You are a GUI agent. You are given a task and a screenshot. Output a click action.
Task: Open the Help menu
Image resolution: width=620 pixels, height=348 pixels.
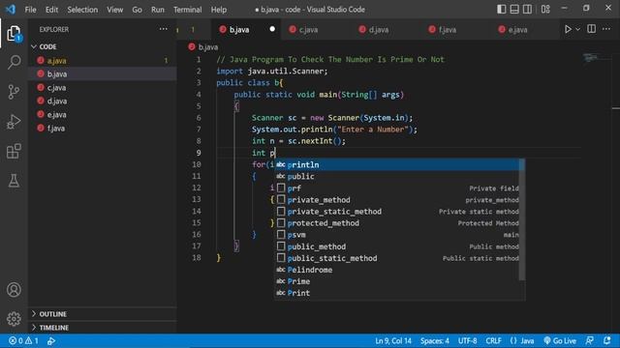coord(219,10)
